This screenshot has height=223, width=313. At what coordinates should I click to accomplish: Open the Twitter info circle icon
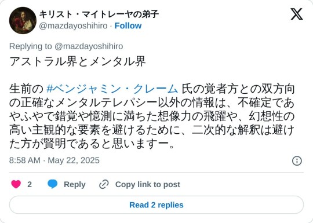[x=297, y=161]
